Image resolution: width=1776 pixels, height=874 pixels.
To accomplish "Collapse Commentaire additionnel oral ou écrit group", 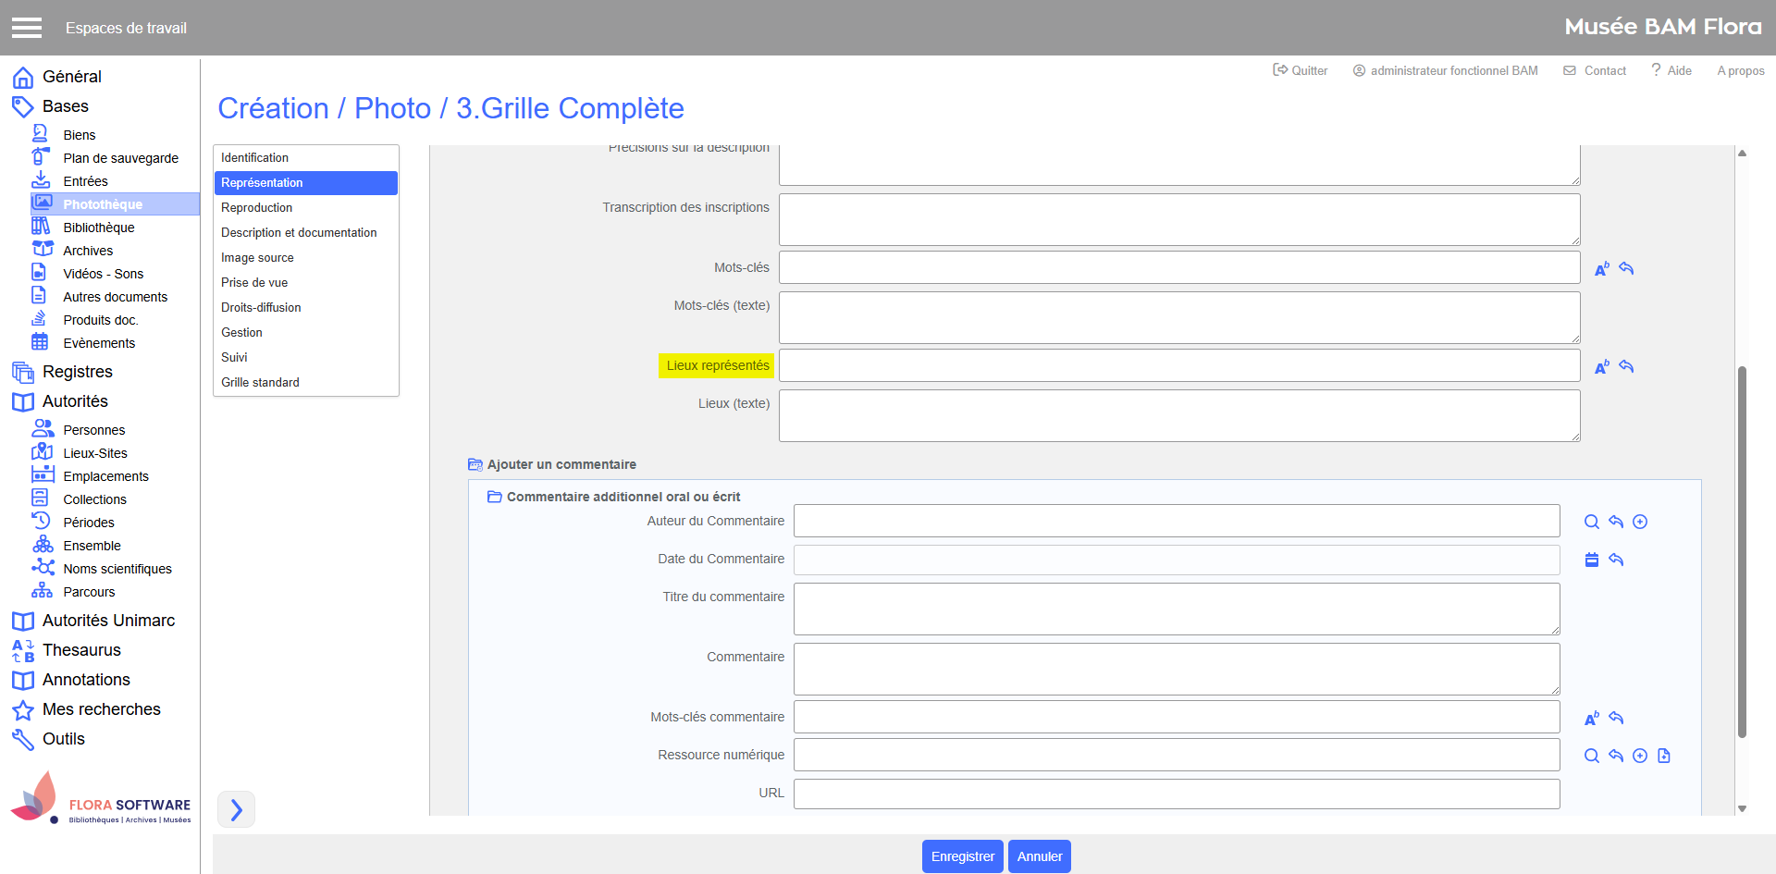I will 495,497.
